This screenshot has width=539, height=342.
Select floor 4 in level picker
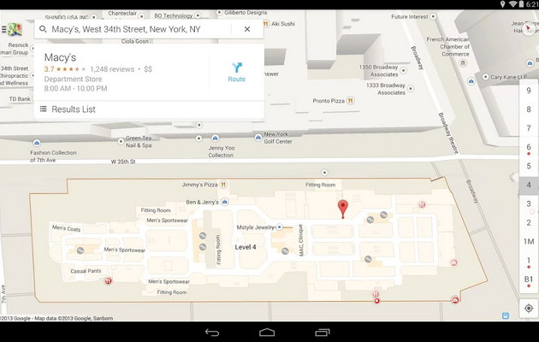click(x=529, y=185)
